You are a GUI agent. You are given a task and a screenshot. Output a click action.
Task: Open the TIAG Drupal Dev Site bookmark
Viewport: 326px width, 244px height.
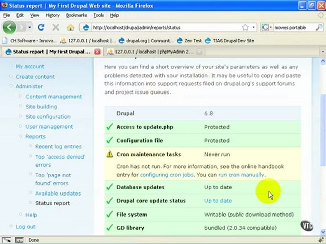[x=230, y=41]
